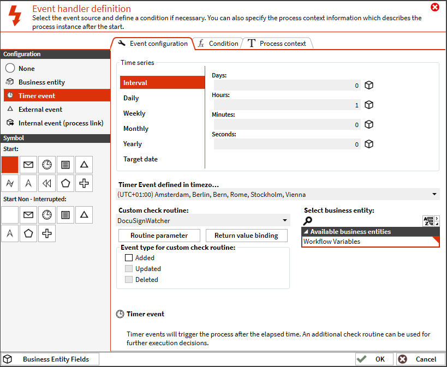Image resolution: width=447 pixels, height=367 pixels.
Task: Open the Process context tab
Action: 277,44
